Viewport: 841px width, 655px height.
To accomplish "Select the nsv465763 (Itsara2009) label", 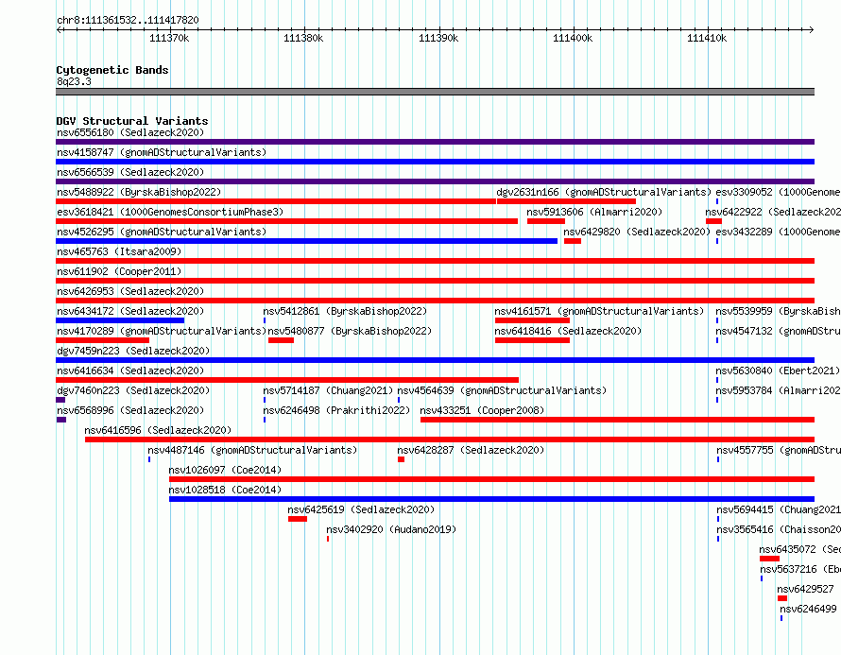I will click(x=119, y=251).
